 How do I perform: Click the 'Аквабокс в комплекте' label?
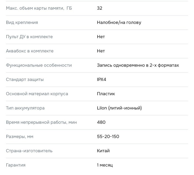click(x=30, y=51)
